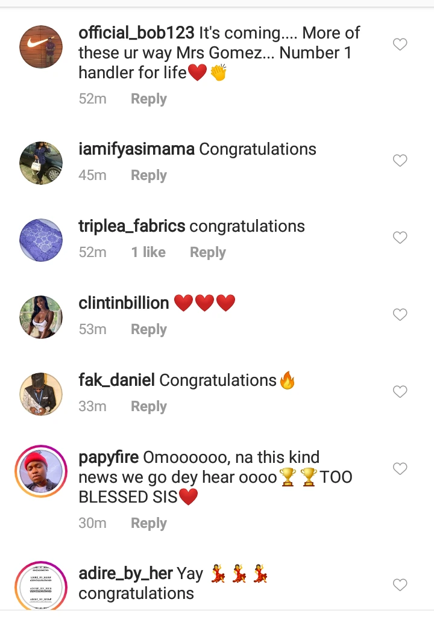View the 1 like on triplea_fabrics comment
This screenshot has width=434, height=623.
point(148,252)
